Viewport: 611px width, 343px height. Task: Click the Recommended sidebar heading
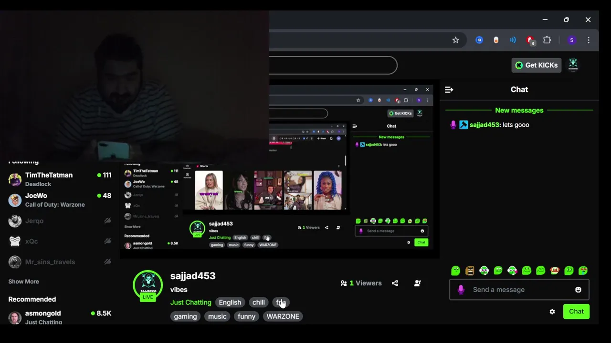click(x=32, y=299)
